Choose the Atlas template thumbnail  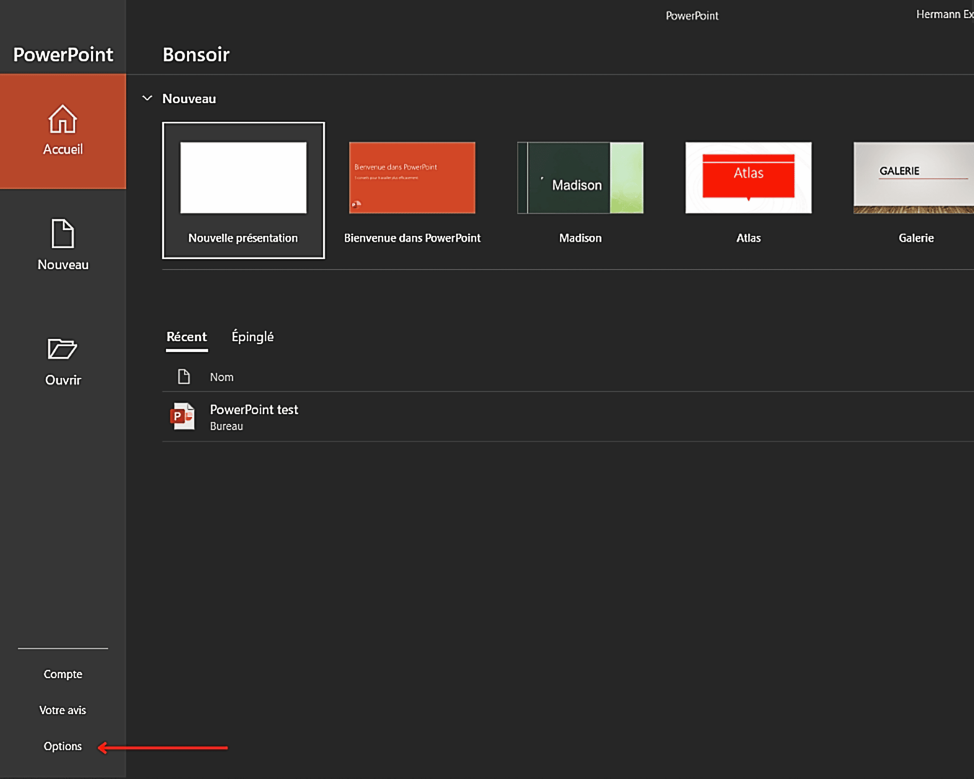749,178
